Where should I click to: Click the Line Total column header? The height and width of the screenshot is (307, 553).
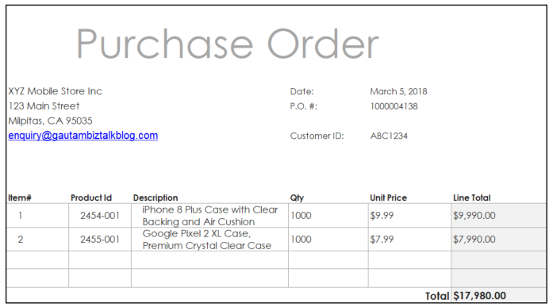click(x=472, y=198)
